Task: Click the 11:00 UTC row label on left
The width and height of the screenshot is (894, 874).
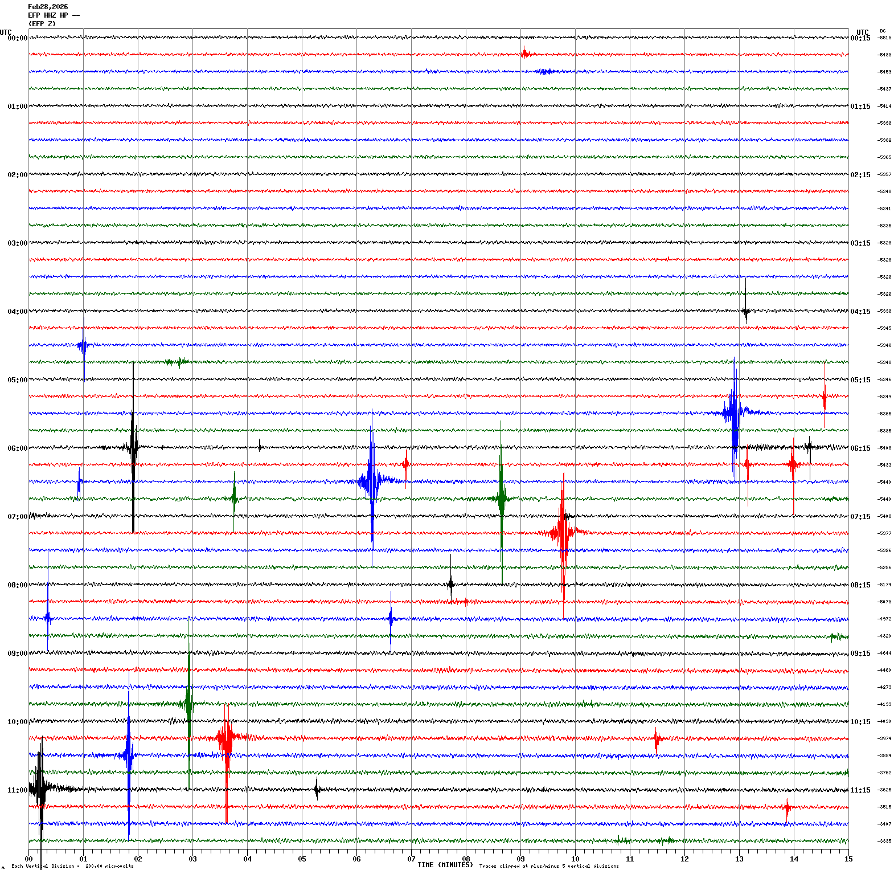Action: [x=17, y=790]
